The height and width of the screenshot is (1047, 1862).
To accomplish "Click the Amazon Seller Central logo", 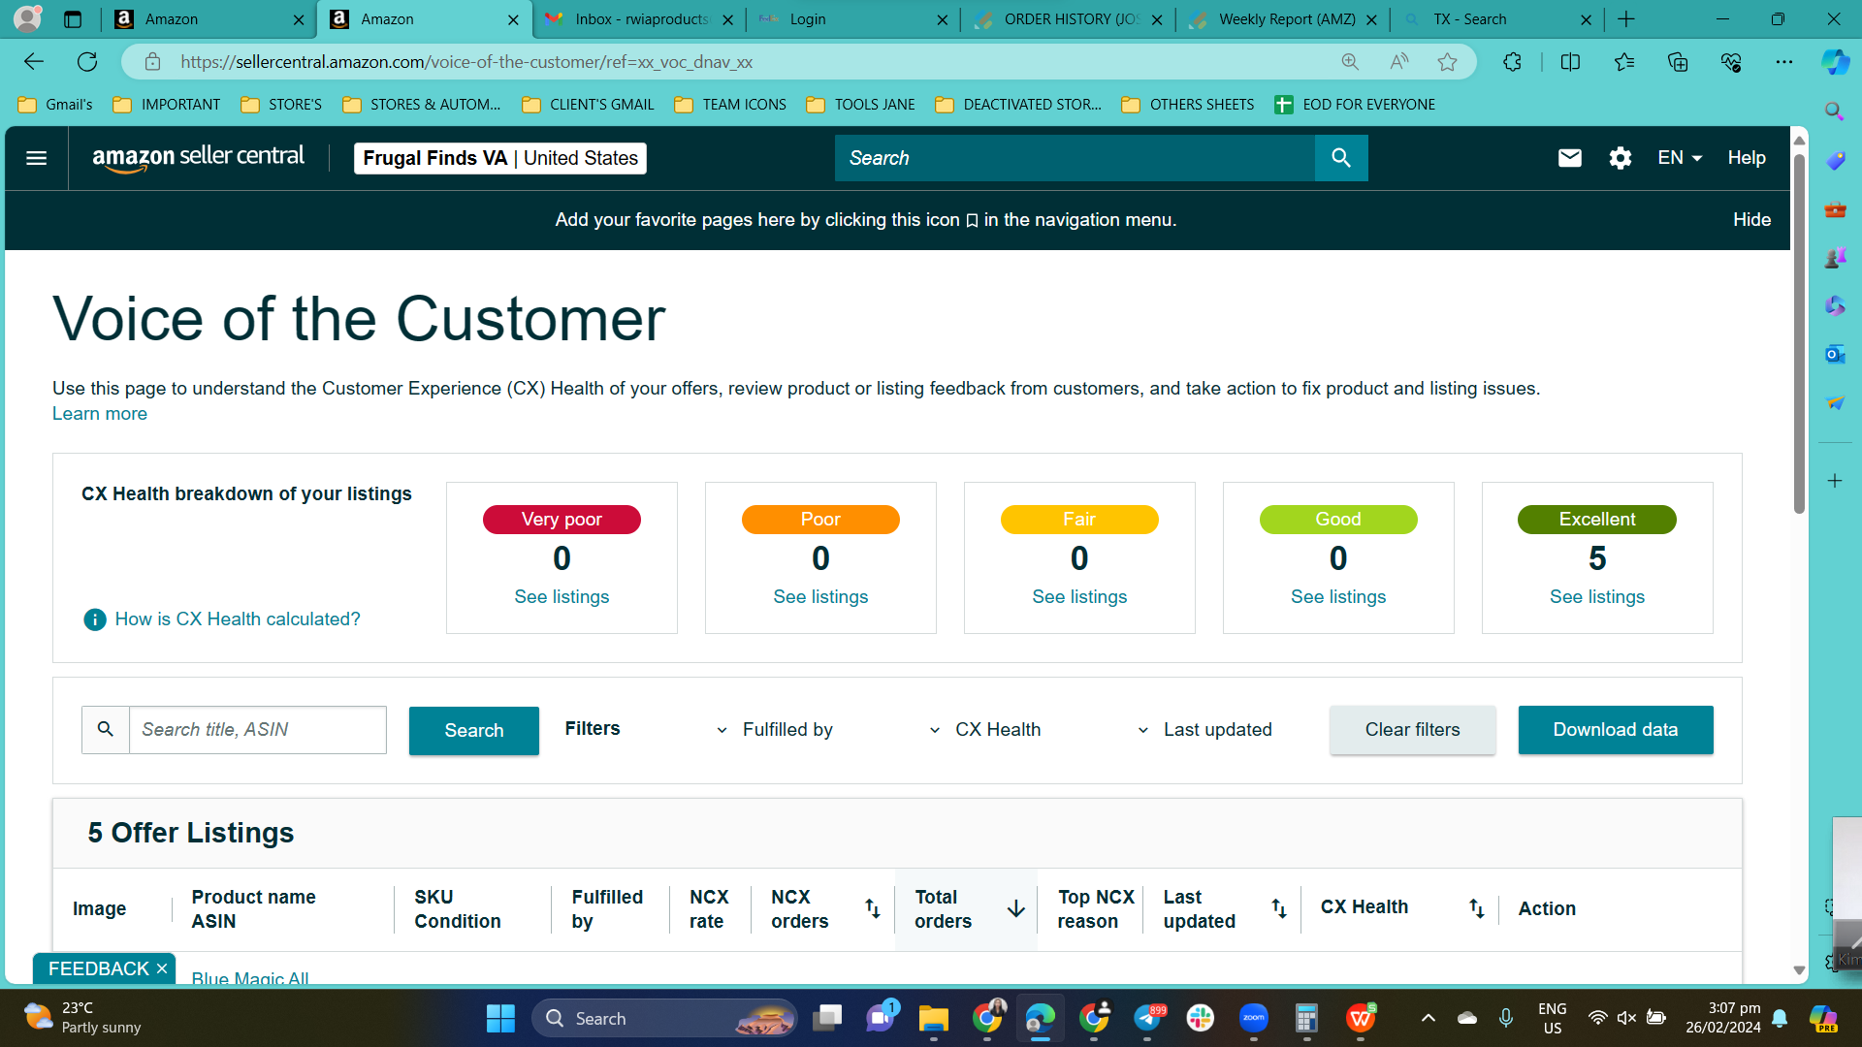I will pos(198,158).
